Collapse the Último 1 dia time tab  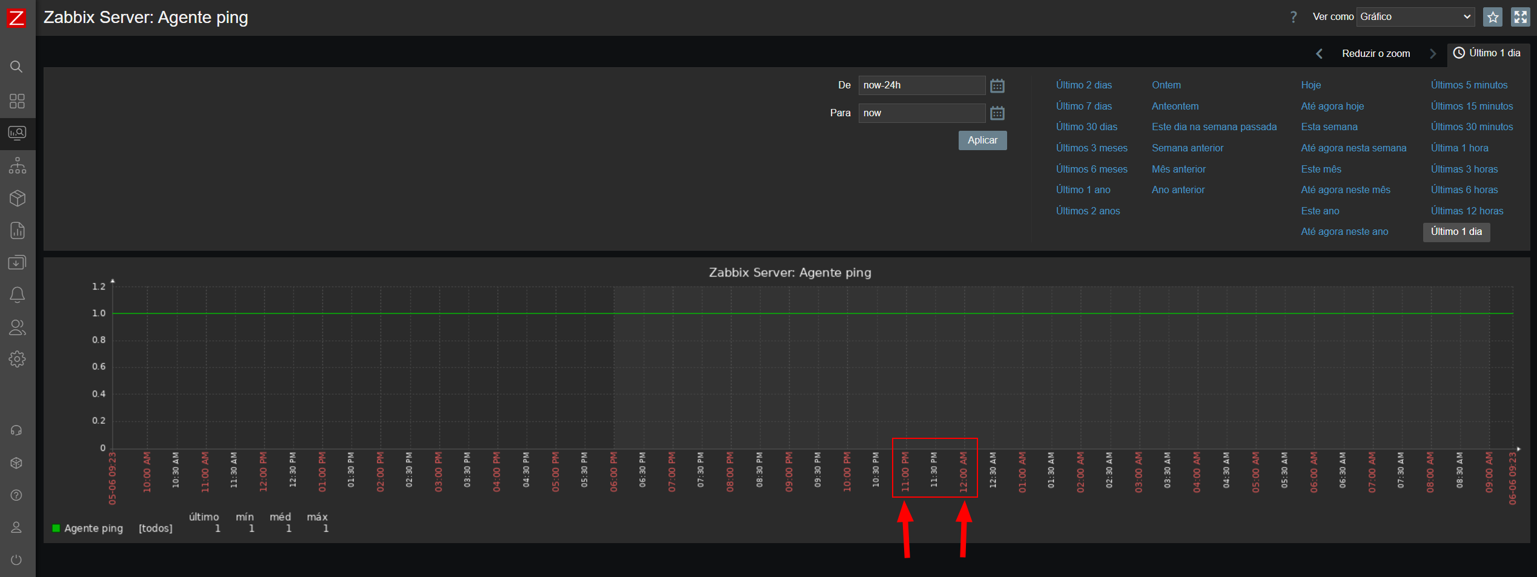click(x=1489, y=53)
